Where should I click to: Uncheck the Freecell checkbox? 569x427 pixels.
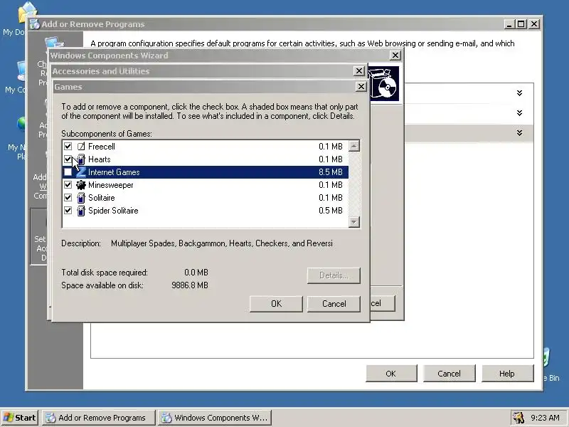[68, 147]
